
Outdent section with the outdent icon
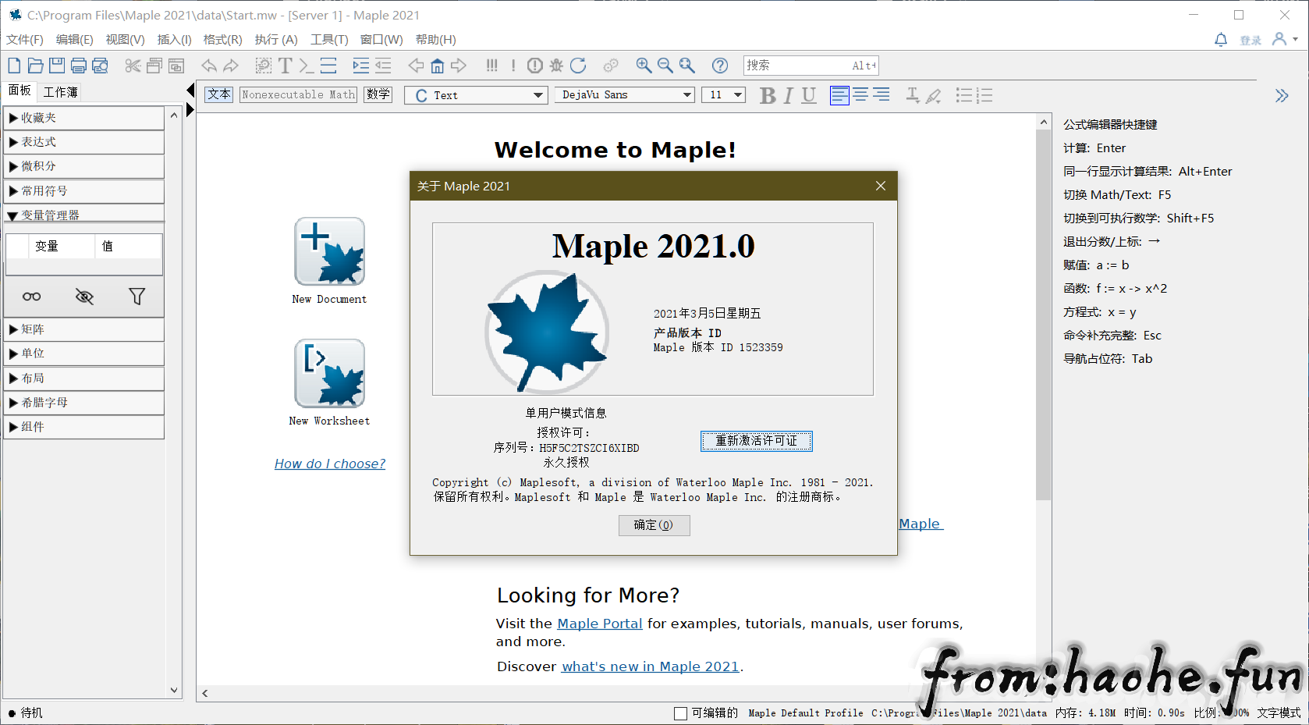[x=383, y=66]
